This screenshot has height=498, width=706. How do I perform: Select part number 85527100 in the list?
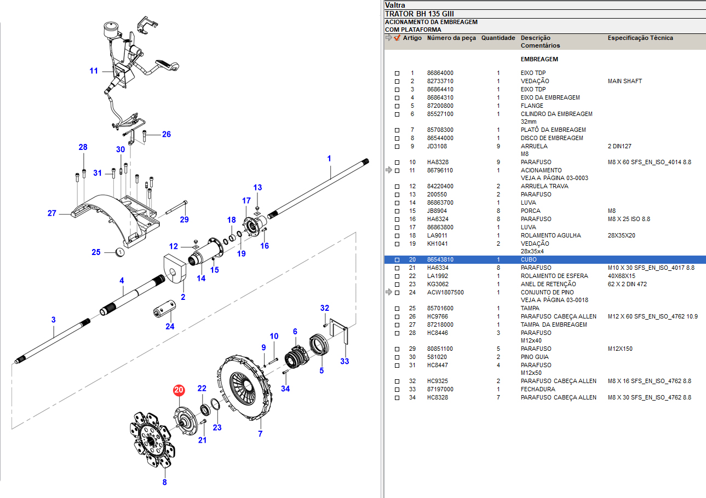pyautogui.click(x=440, y=114)
